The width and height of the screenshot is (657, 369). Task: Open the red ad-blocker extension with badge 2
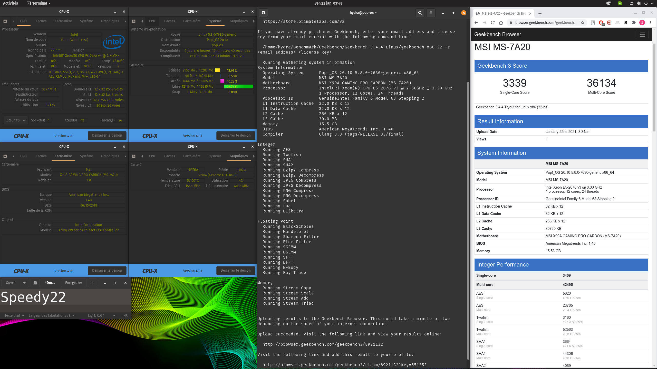tap(601, 23)
